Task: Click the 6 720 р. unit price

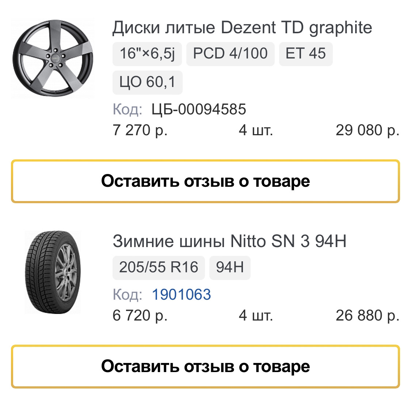Action: tap(140, 315)
